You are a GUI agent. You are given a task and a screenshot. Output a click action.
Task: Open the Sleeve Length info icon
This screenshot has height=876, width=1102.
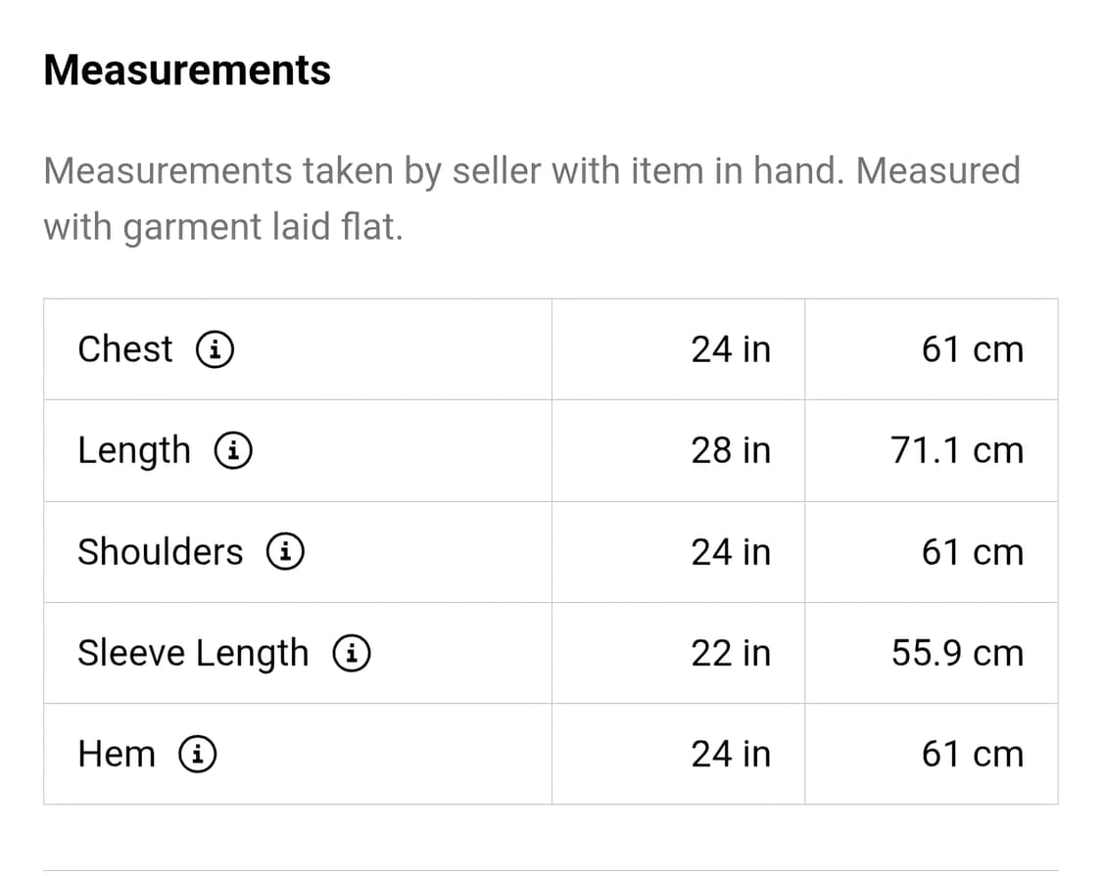click(351, 653)
